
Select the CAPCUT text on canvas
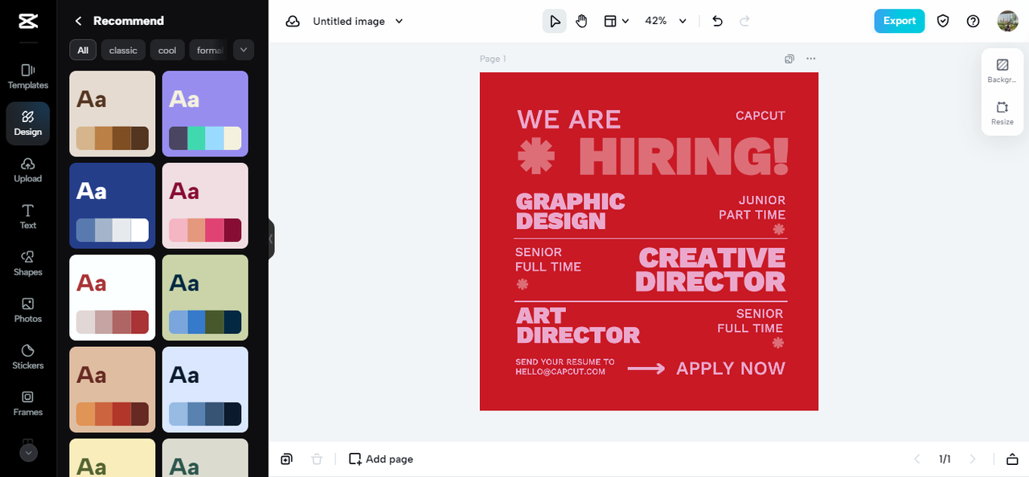pyautogui.click(x=760, y=116)
